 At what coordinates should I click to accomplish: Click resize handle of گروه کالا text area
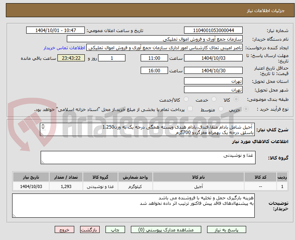(43, 162)
